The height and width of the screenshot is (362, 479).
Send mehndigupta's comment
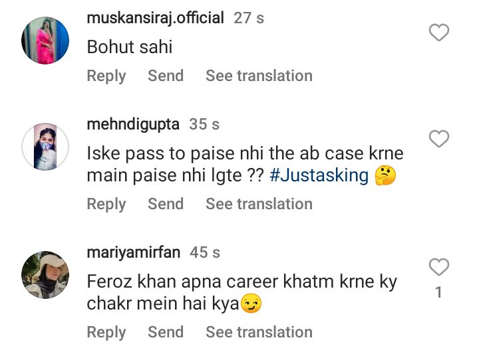(166, 204)
